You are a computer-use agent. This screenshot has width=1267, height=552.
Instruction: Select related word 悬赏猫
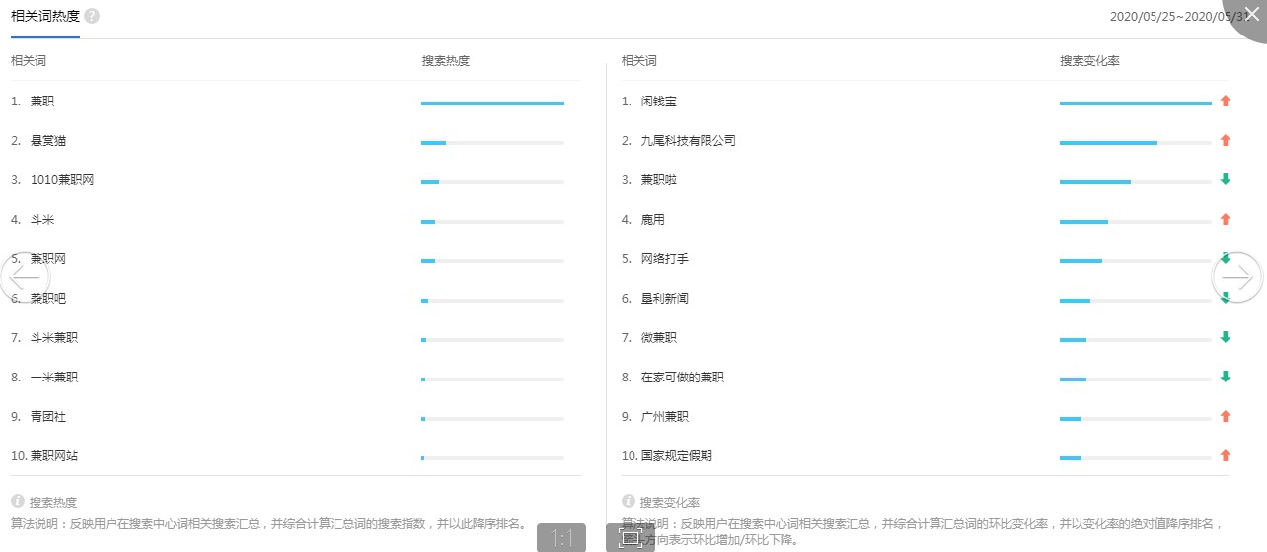pos(48,141)
